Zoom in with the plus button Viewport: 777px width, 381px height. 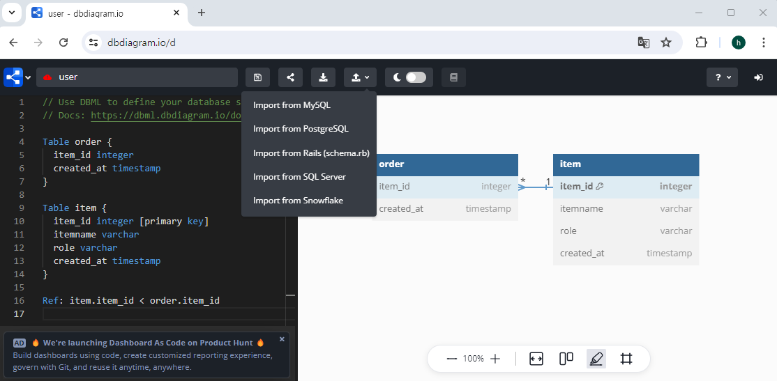tap(495, 359)
